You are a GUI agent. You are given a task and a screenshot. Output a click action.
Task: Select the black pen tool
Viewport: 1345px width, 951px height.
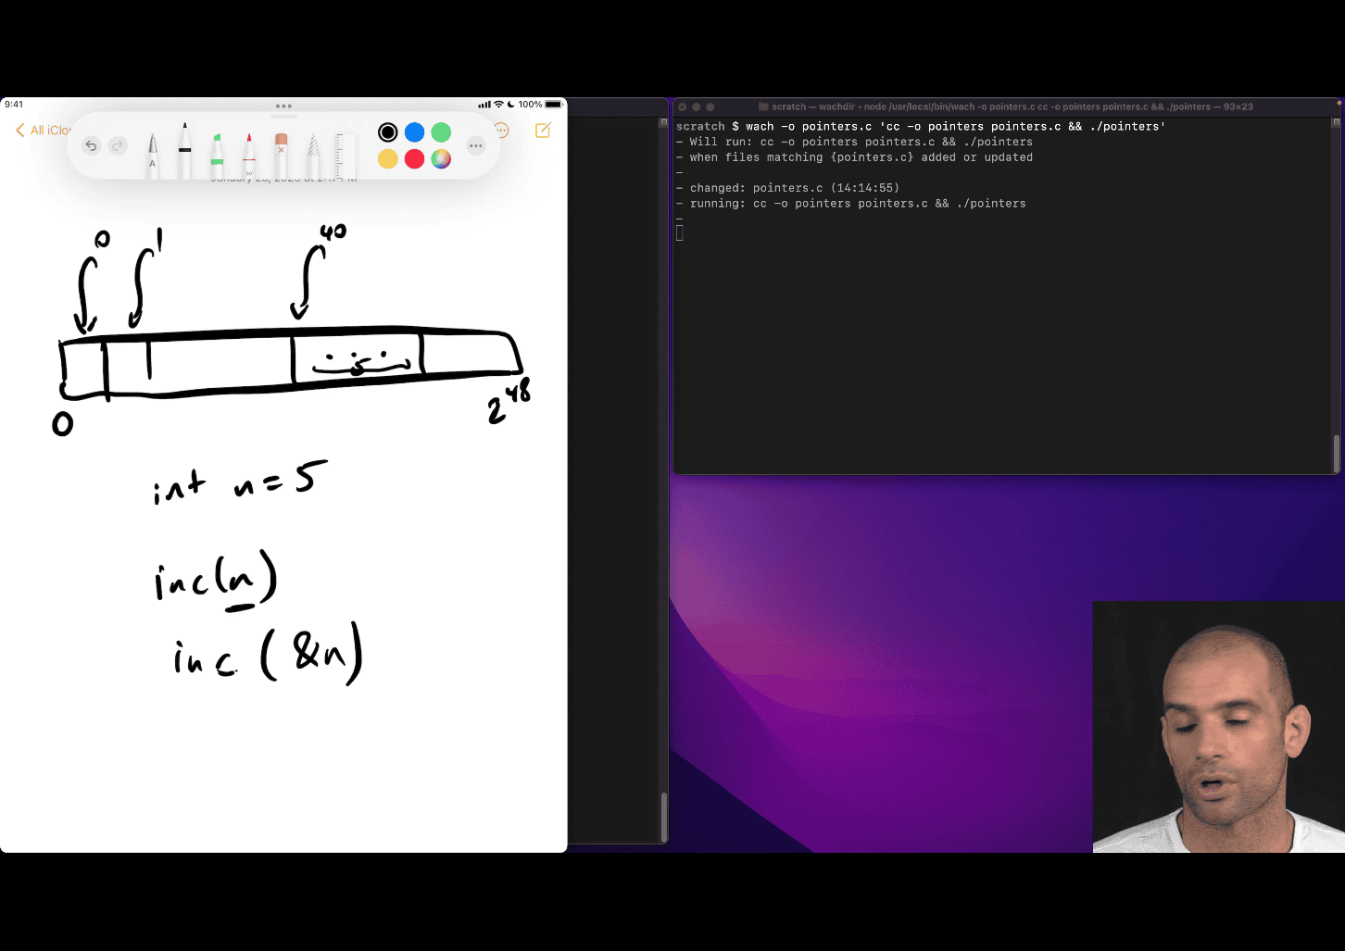[185, 150]
